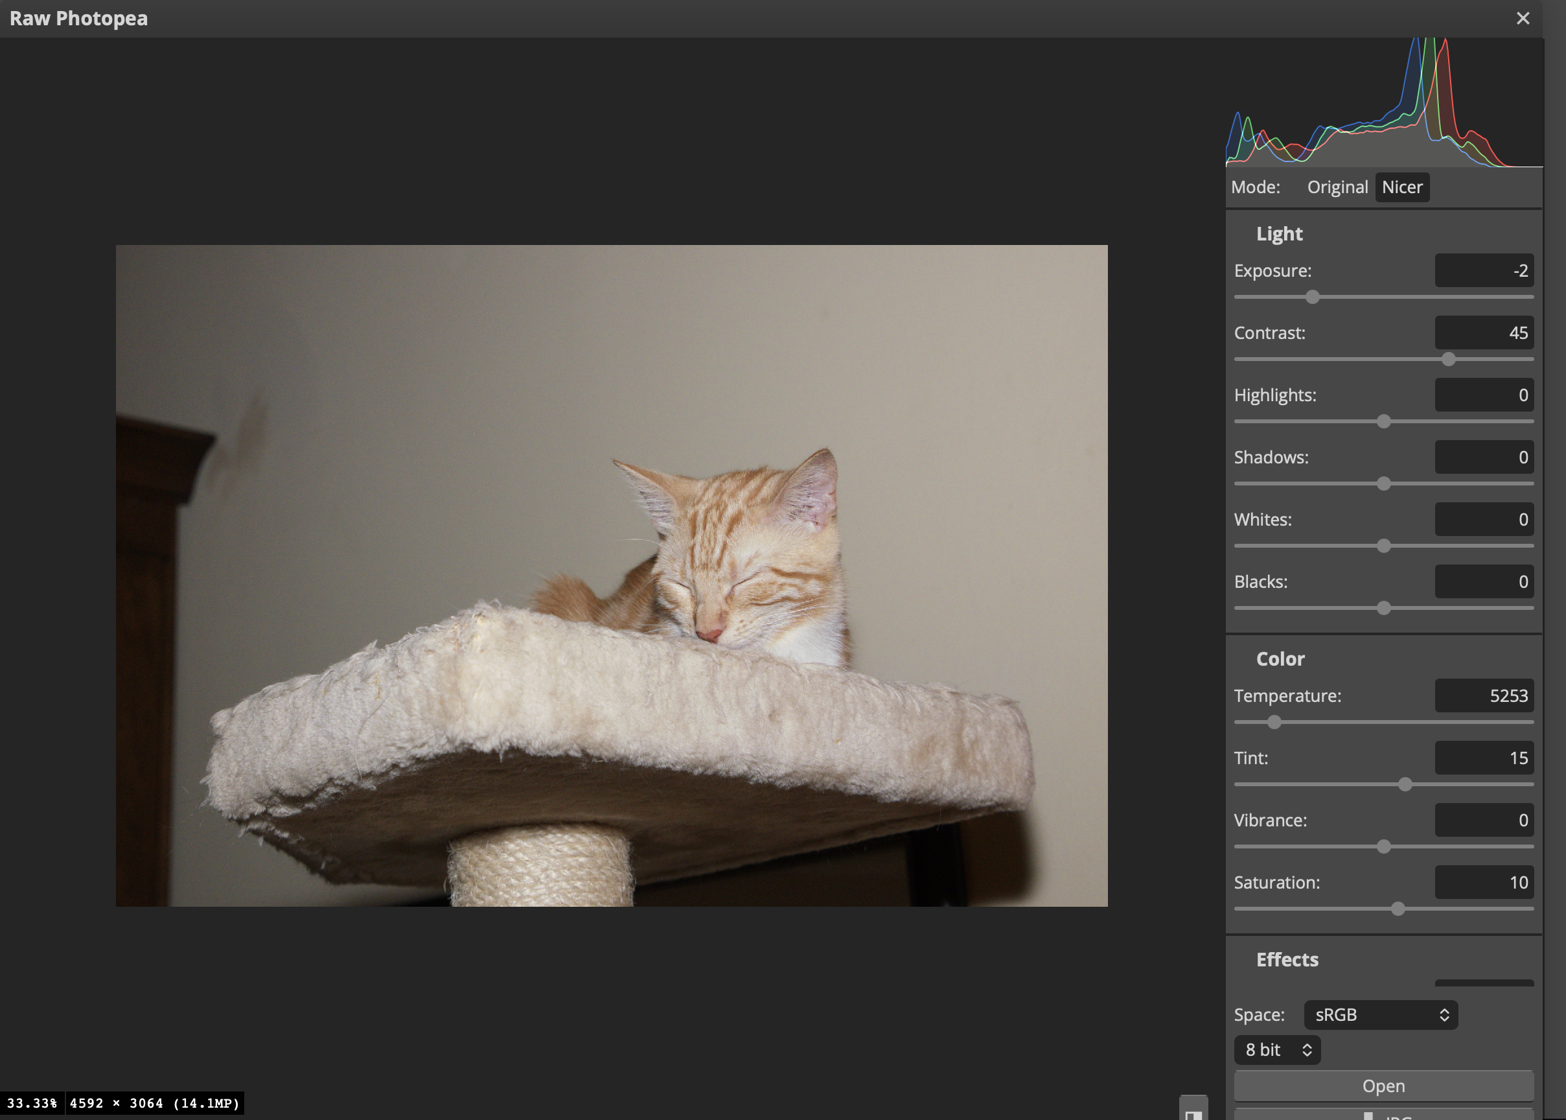This screenshot has width=1566, height=1120.
Task: Click the before/after compare icon
Action: point(1193,1112)
